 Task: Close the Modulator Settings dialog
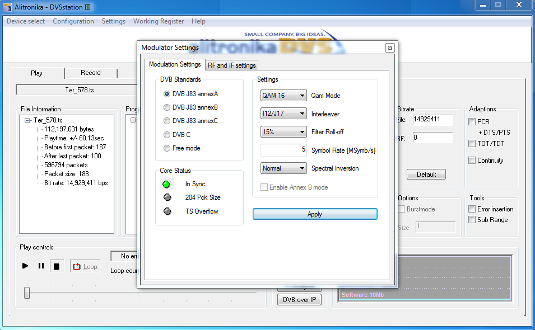[390, 48]
